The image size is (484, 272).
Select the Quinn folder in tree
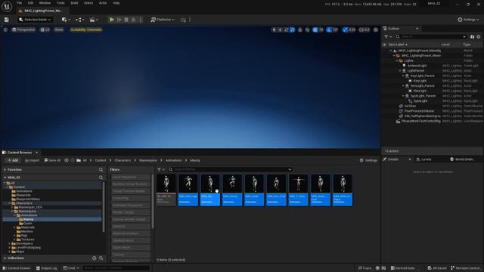[x=28, y=224]
